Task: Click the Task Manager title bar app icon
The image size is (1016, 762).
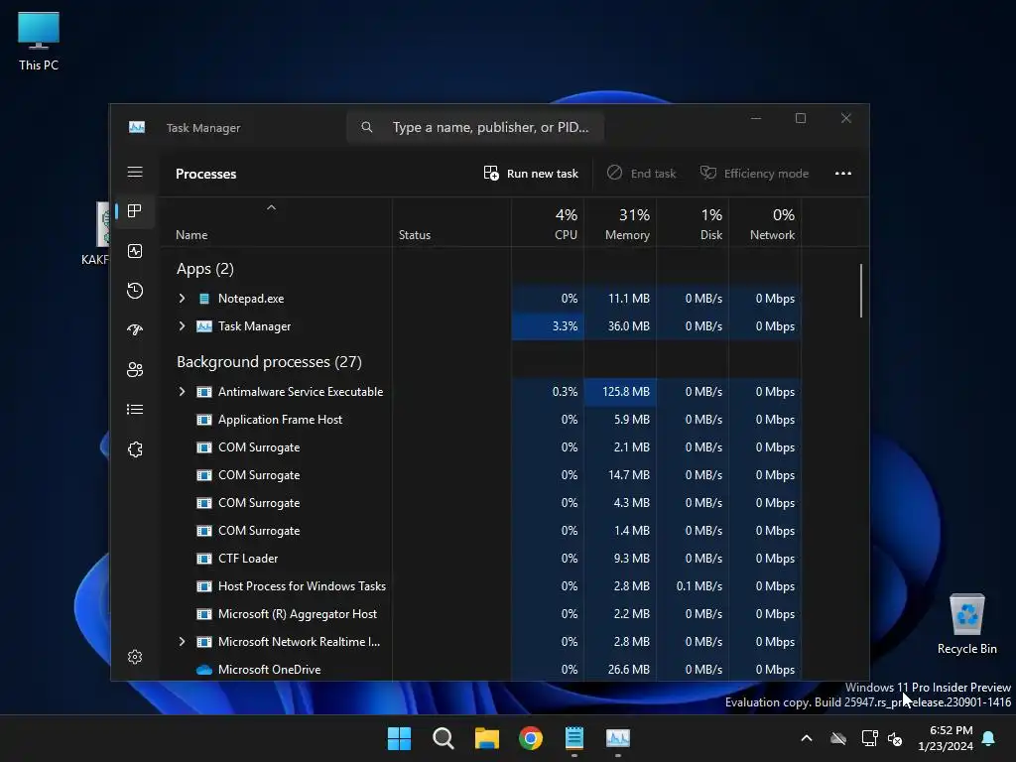Action: [137, 128]
